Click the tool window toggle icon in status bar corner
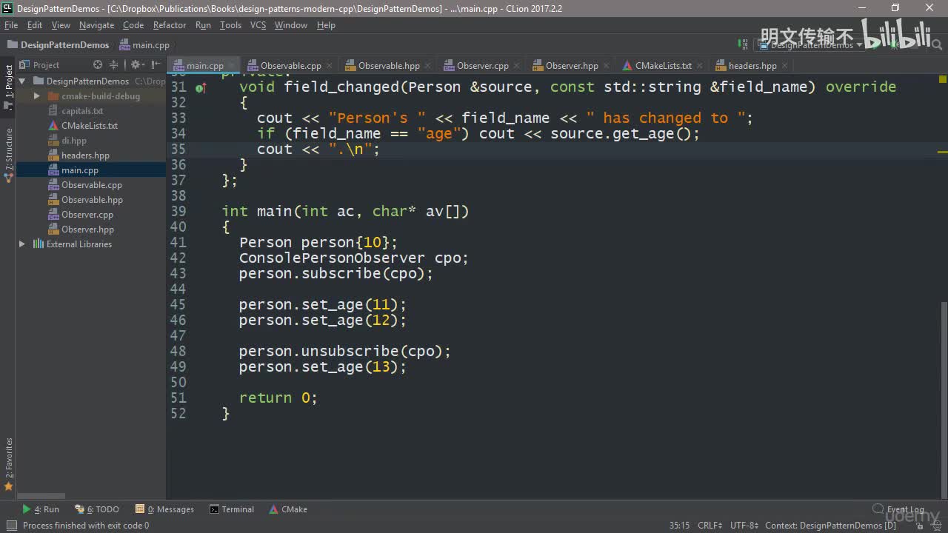This screenshot has width=948, height=533. 11,526
